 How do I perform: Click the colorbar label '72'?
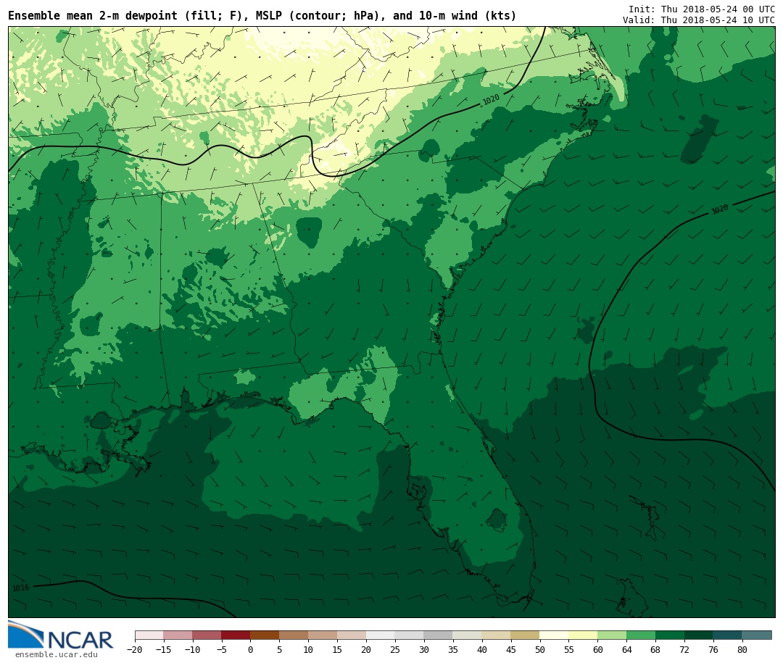(685, 649)
